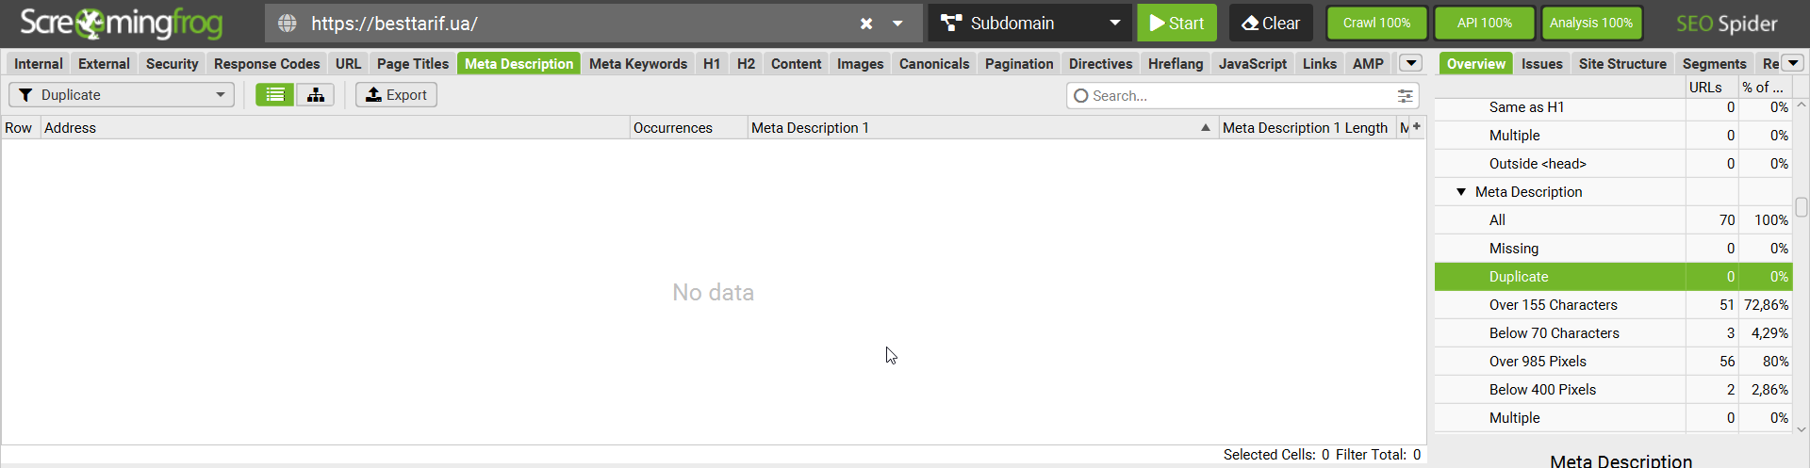Export the filtered data

coord(396,94)
